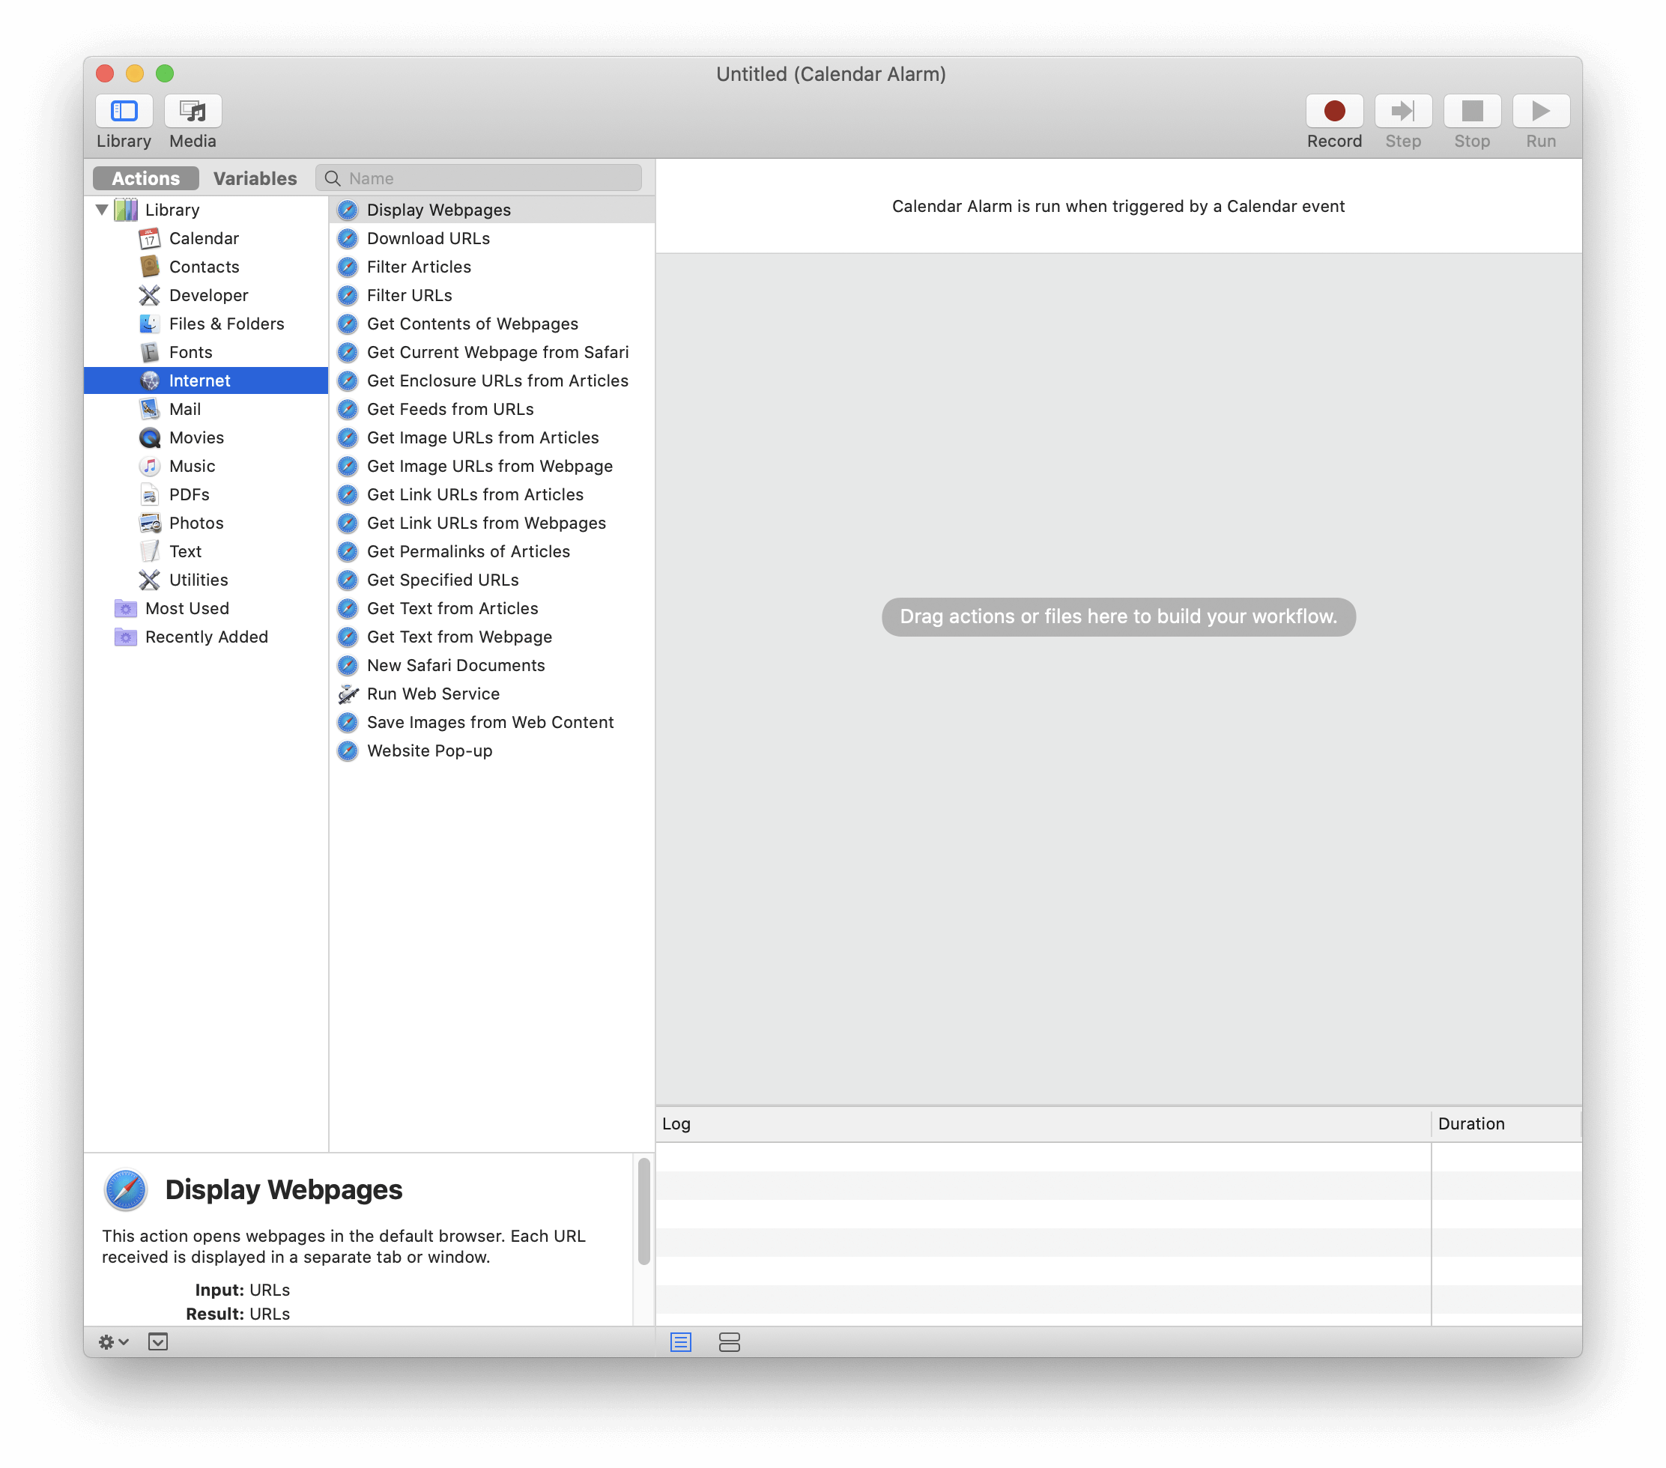
Task: Click the description pane scrollbar
Action: point(643,1211)
